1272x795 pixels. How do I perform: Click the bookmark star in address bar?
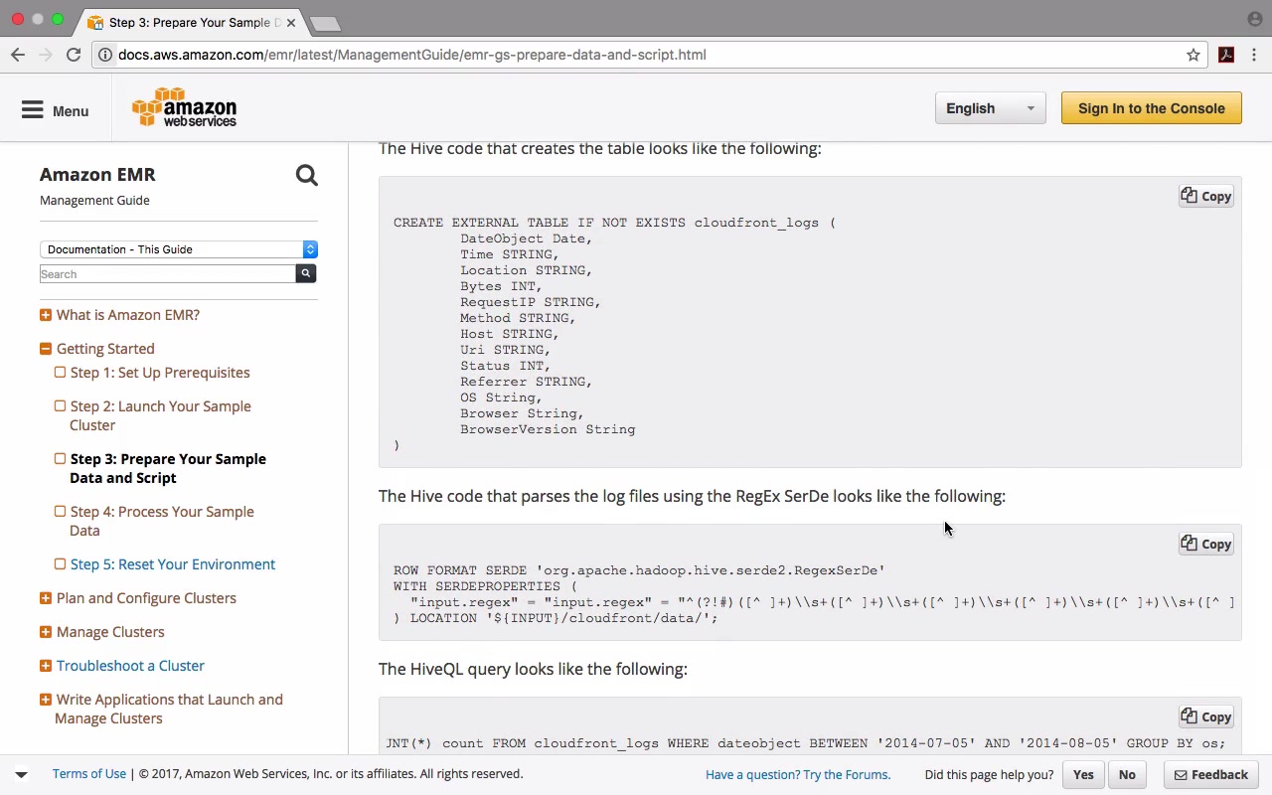click(1193, 55)
